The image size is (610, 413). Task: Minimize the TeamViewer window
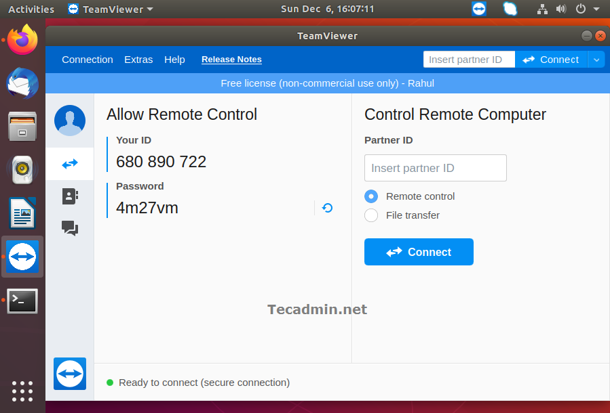(587, 36)
